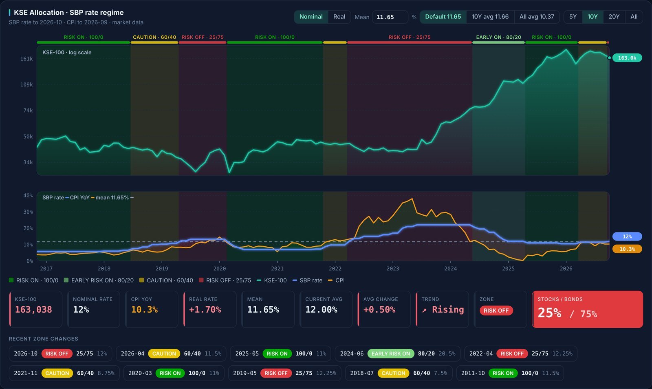Image resolution: width=652 pixels, height=389 pixels.
Task: Open the 2019-05 RISK OFF zone change
Action: click(x=285, y=373)
